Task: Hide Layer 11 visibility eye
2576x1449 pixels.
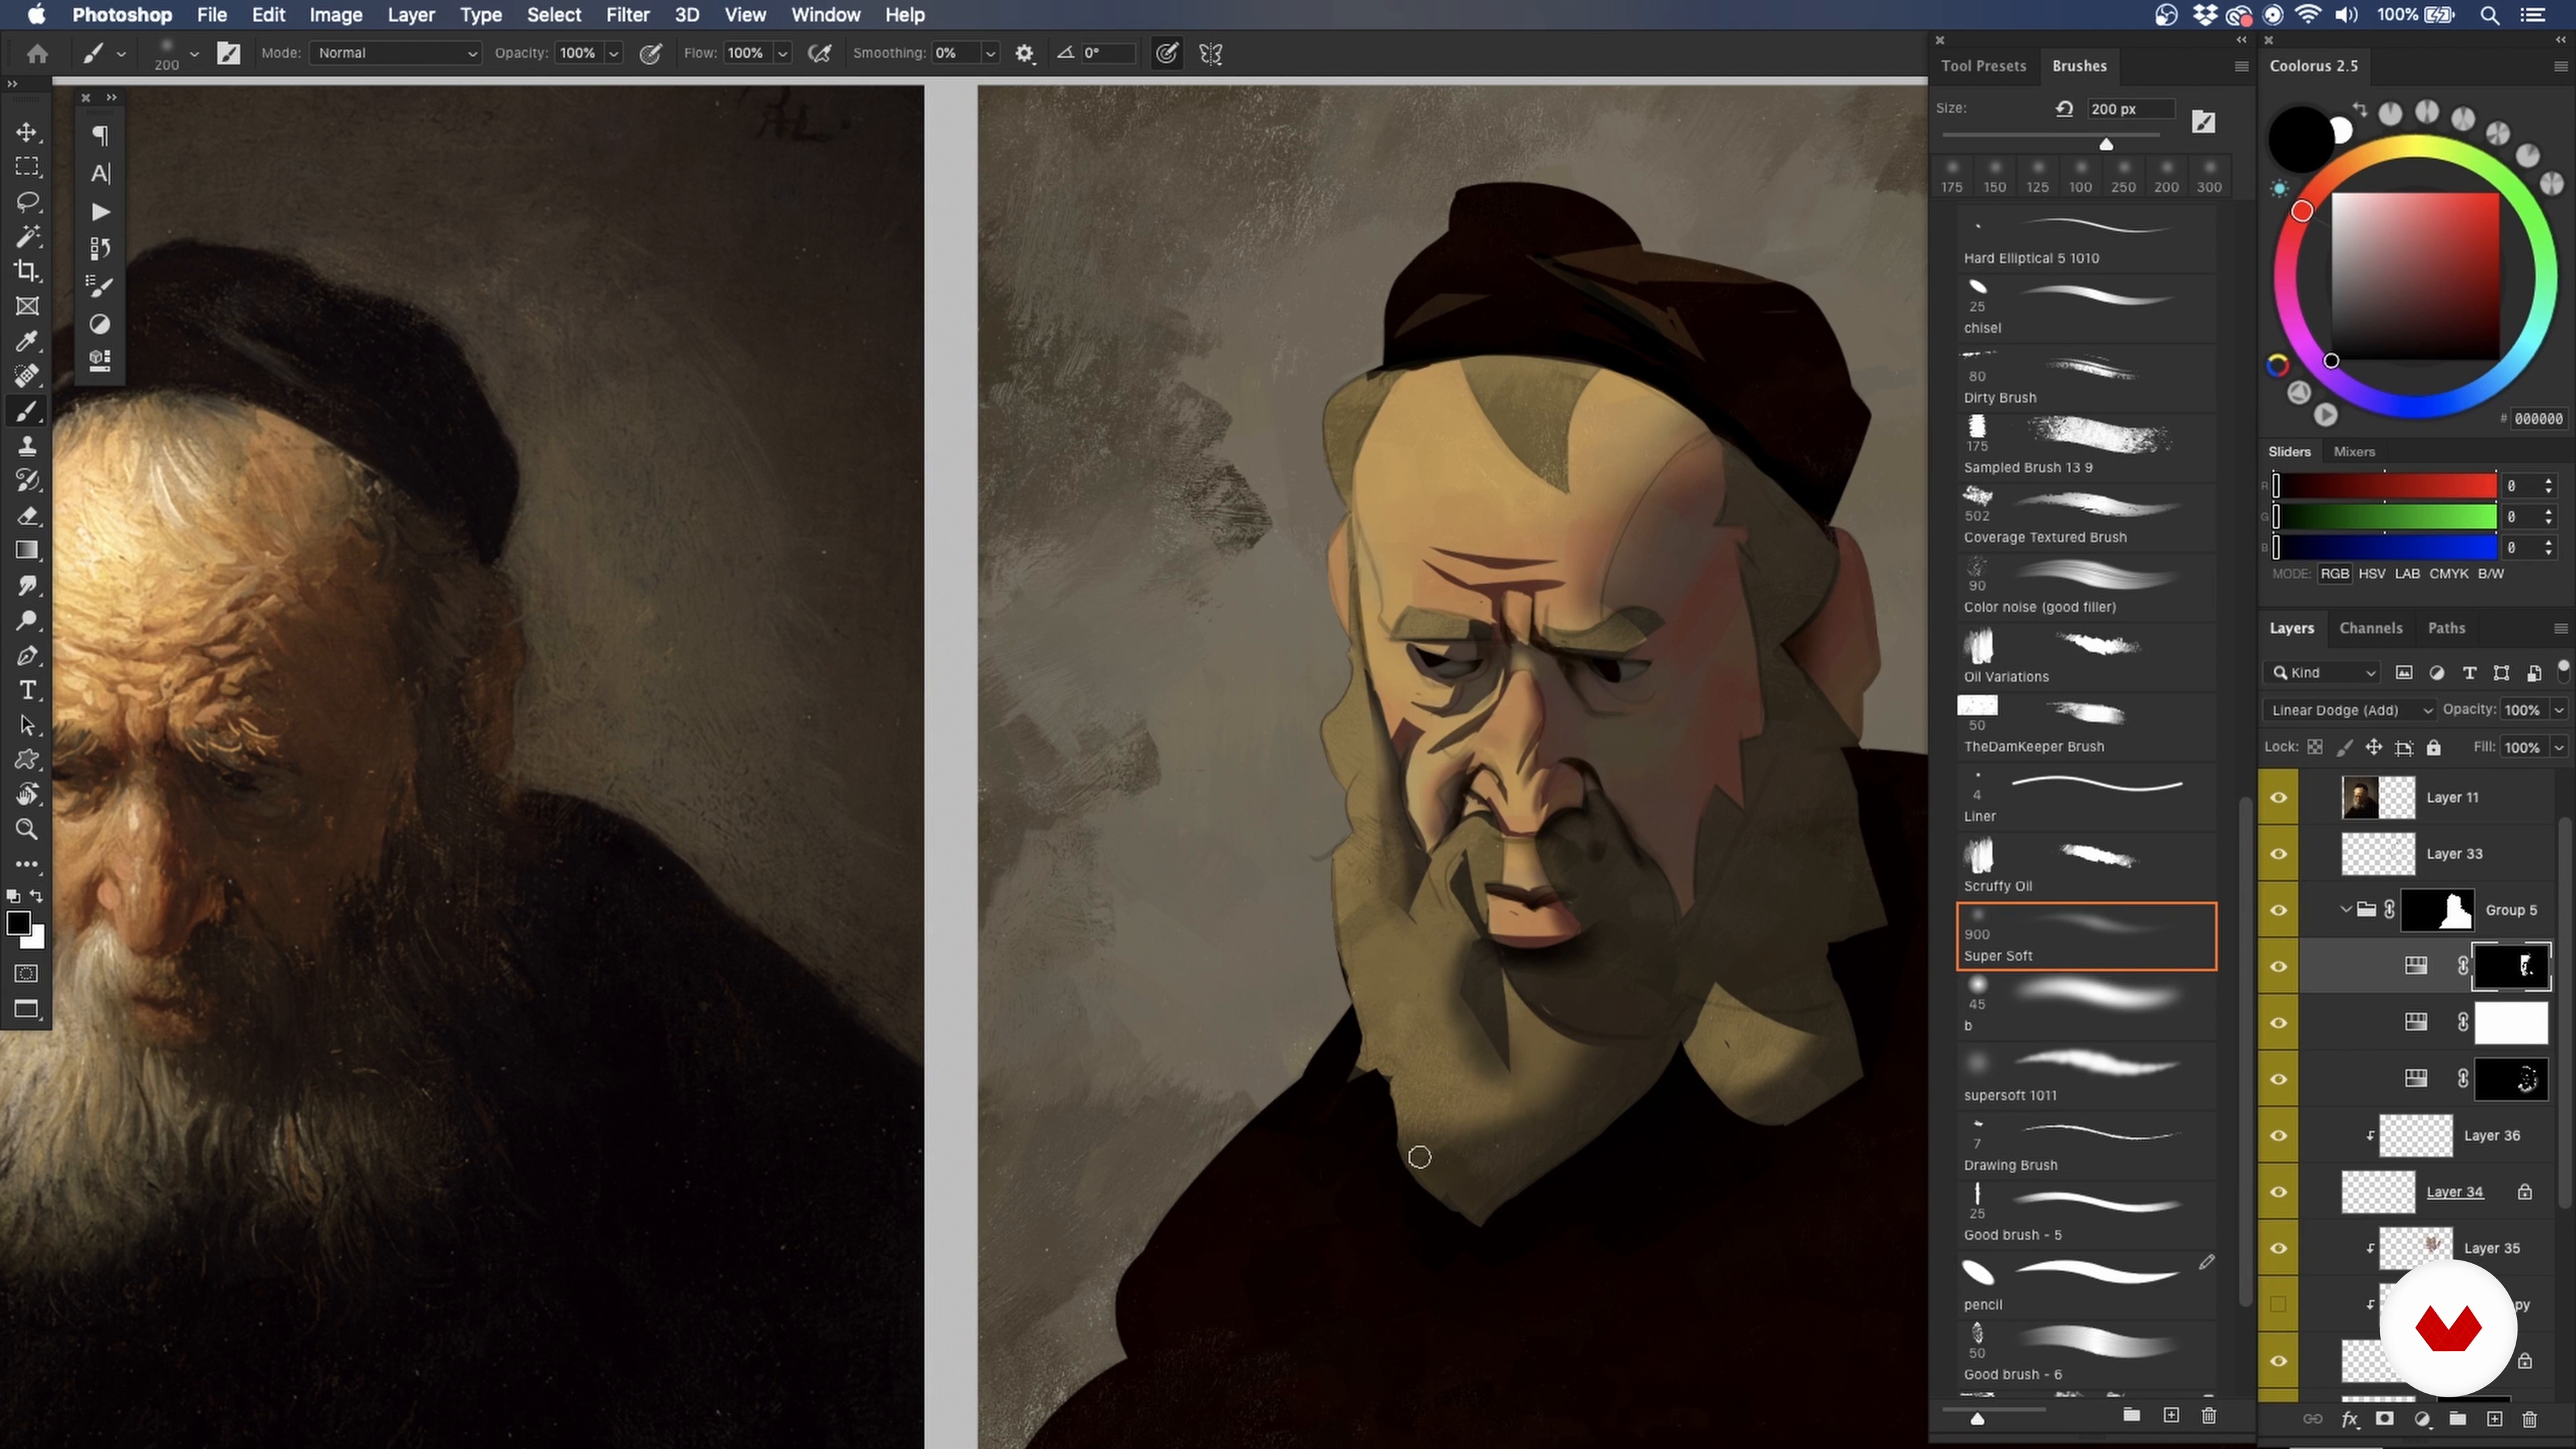Action: (x=2278, y=798)
